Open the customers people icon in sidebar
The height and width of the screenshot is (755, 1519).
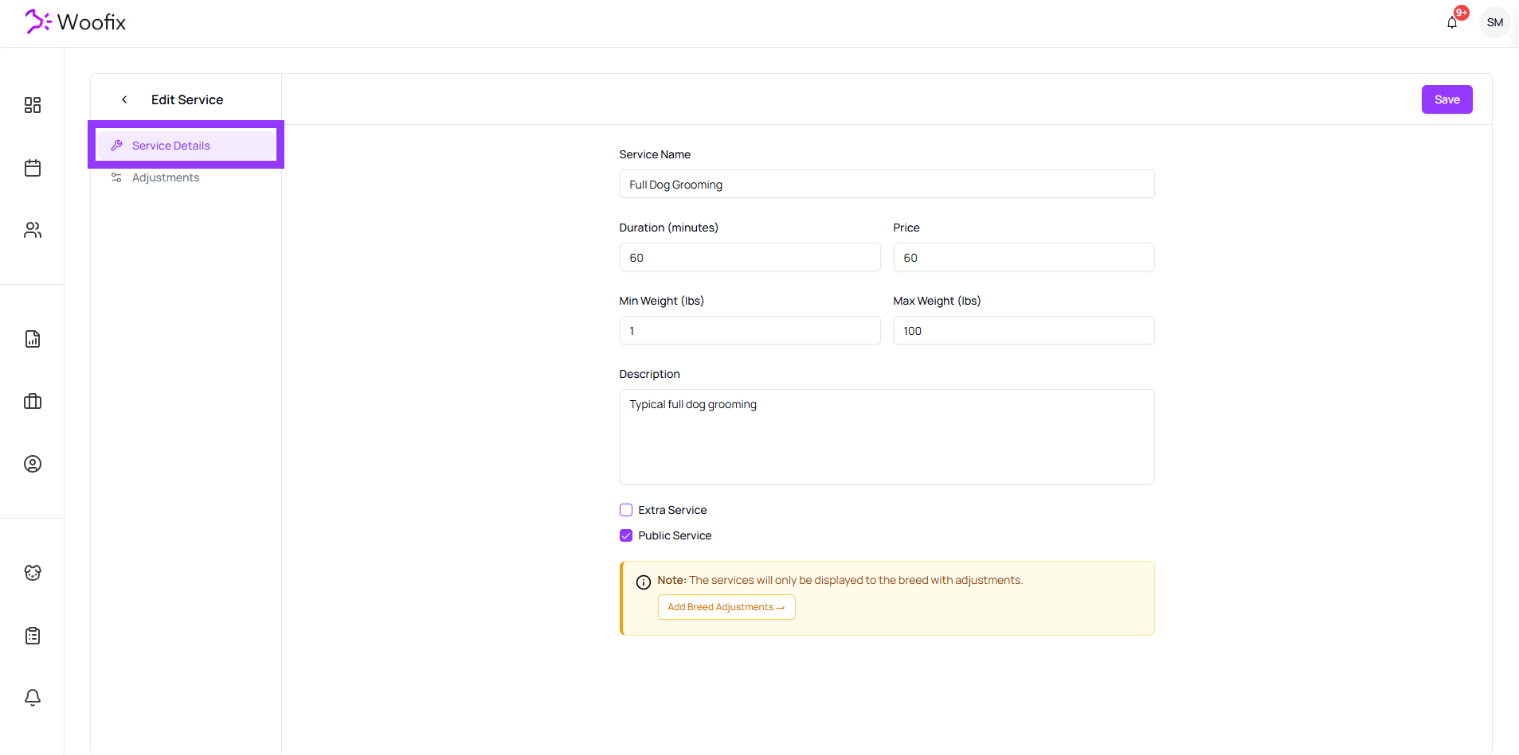pyautogui.click(x=33, y=230)
